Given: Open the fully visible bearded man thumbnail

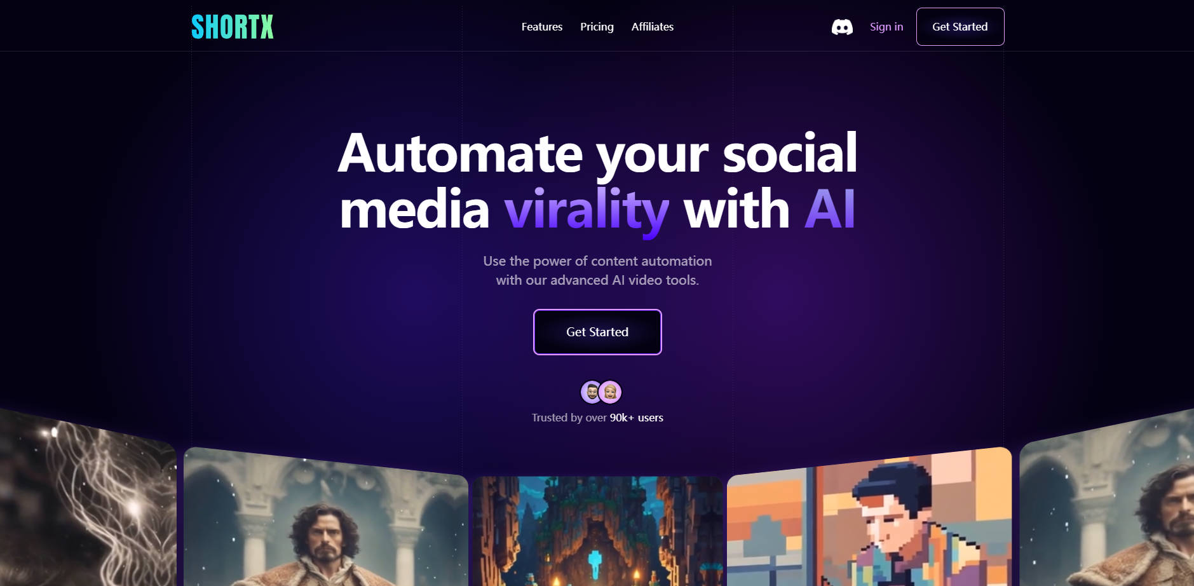Looking at the screenshot, I should point(326,517).
